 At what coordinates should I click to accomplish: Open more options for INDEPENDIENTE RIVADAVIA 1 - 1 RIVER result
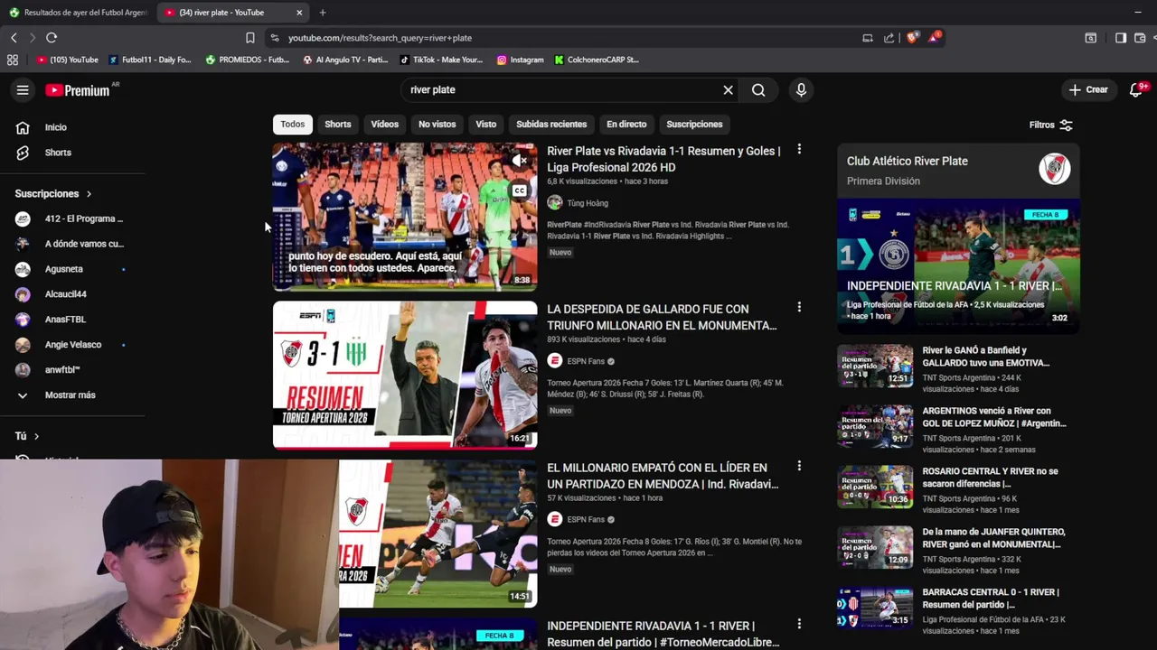point(798,624)
